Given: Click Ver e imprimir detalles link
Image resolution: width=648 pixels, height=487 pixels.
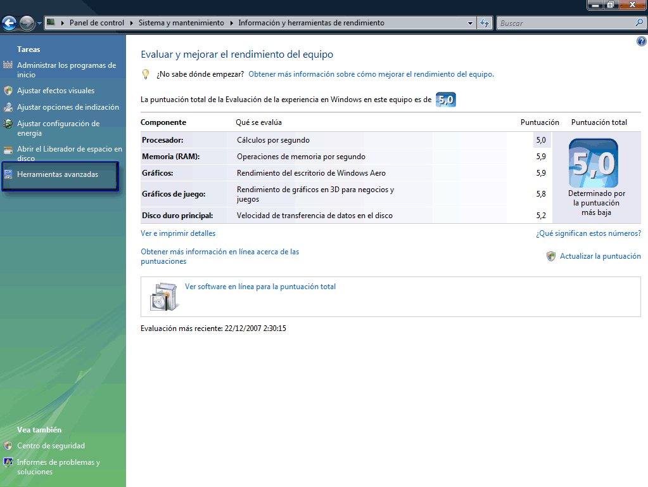Looking at the screenshot, I should pos(178,233).
